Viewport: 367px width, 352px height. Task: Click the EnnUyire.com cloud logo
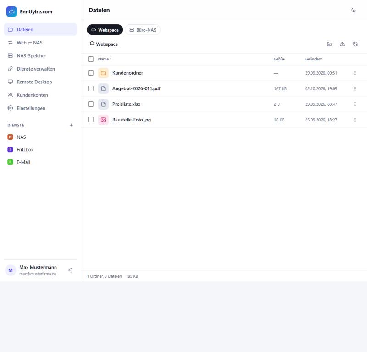pyautogui.click(x=11, y=11)
